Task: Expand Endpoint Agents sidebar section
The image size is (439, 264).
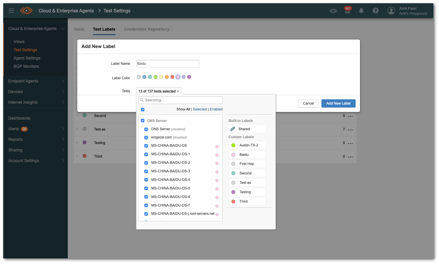Action: (x=63, y=81)
